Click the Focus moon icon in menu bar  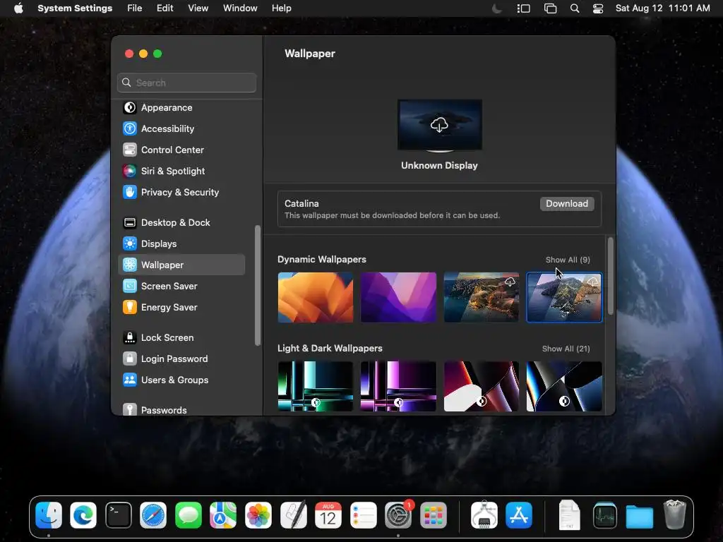(x=497, y=8)
